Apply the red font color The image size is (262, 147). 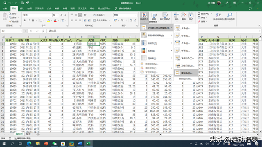point(55,20)
